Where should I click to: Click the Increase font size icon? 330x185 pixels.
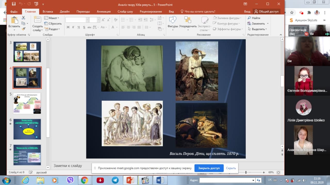click(103, 20)
